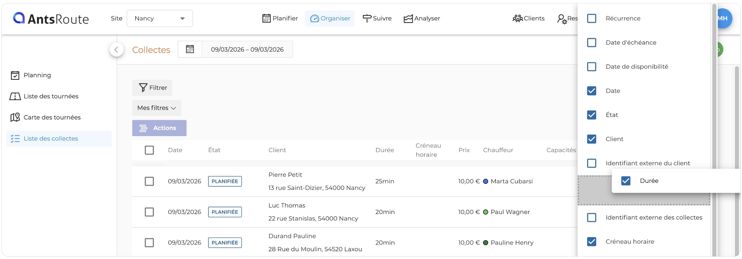Switch to the Suivre menu
Image resolution: width=742 pixels, height=259 pixels.
point(377,18)
